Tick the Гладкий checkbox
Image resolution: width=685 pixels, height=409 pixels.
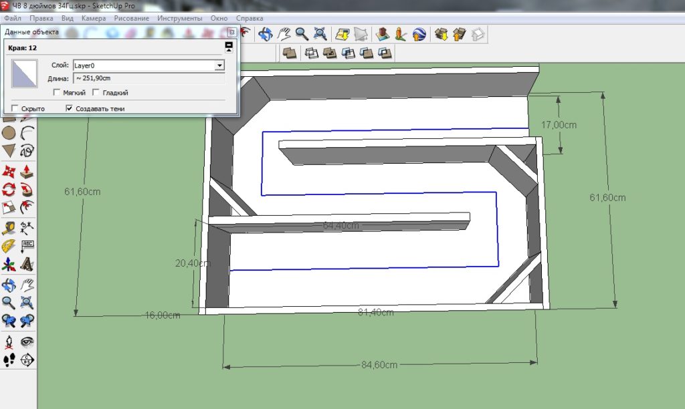96,93
